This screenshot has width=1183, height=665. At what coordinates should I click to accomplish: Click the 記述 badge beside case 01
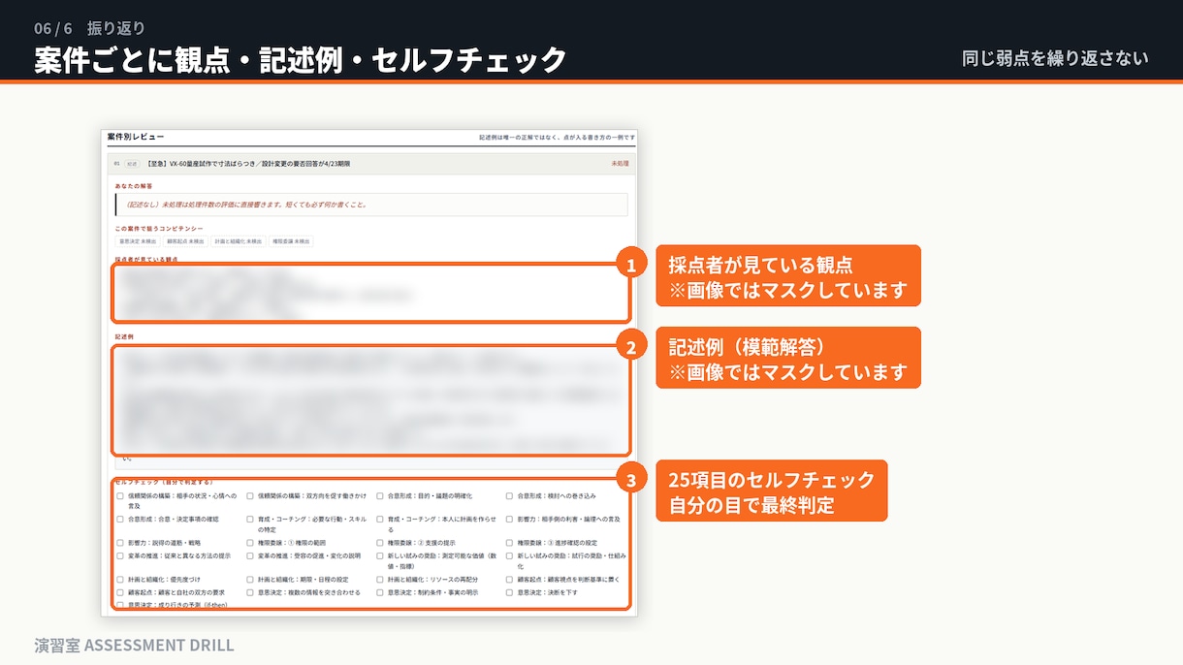(132, 164)
